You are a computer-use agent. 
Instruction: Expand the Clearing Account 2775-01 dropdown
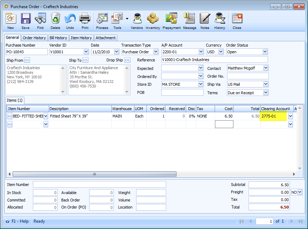[291, 116]
